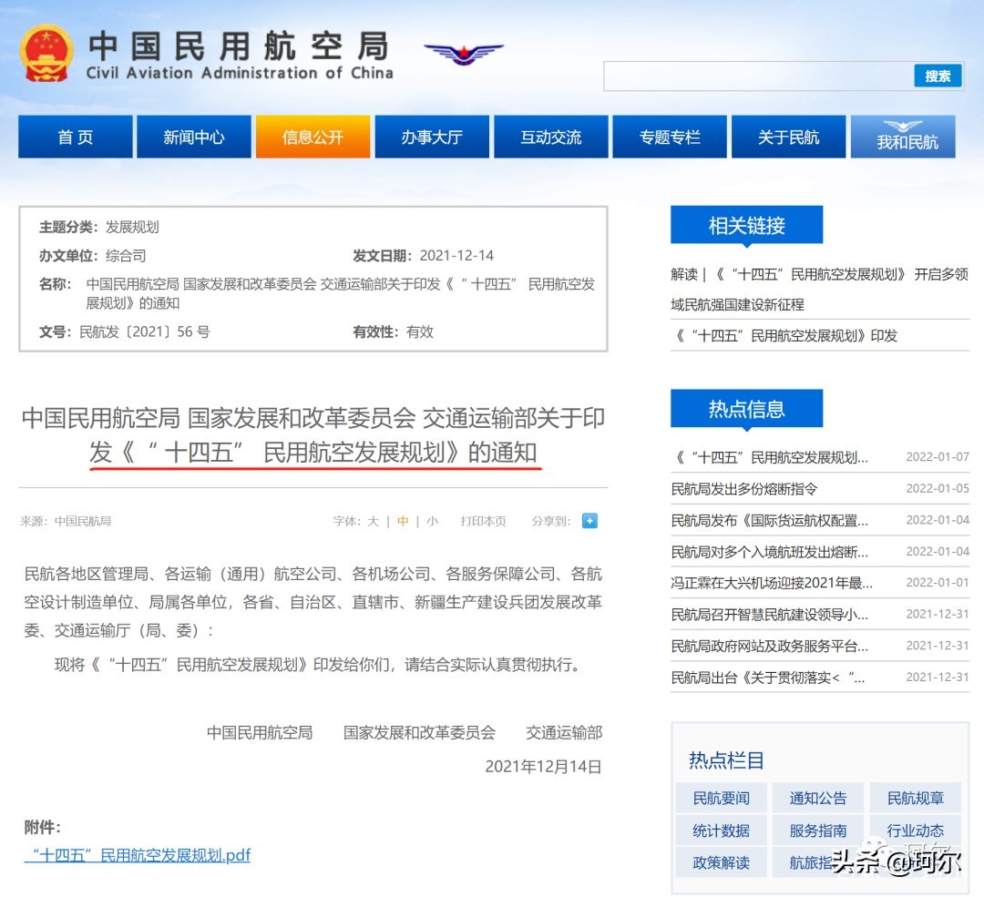This screenshot has width=984, height=897.
Task: Open 统计数据 hot column button
Action: coord(721,831)
